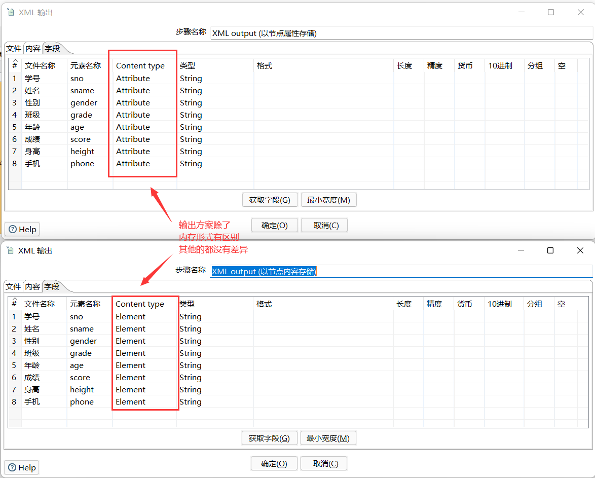
Task: Select Attribute cell in phone row
Action: coord(144,163)
